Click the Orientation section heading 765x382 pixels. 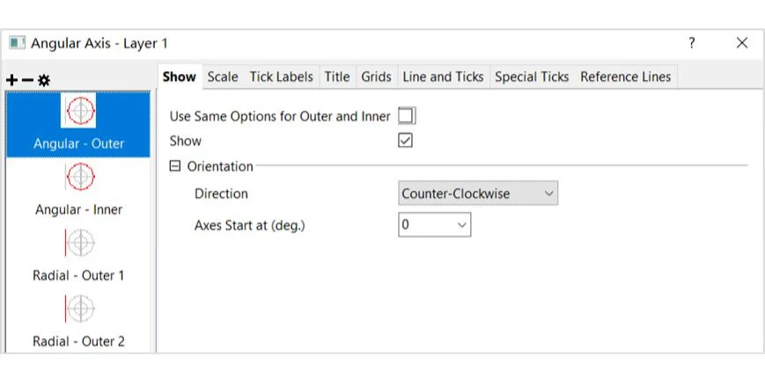[x=220, y=166]
